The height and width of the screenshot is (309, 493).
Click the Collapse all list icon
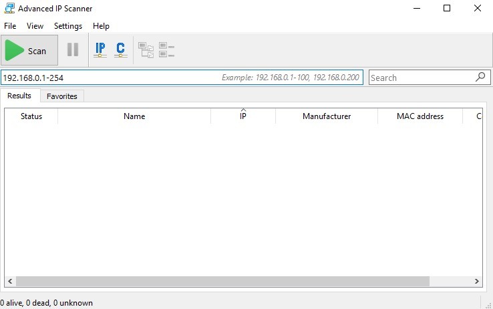pyautogui.click(x=166, y=50)
